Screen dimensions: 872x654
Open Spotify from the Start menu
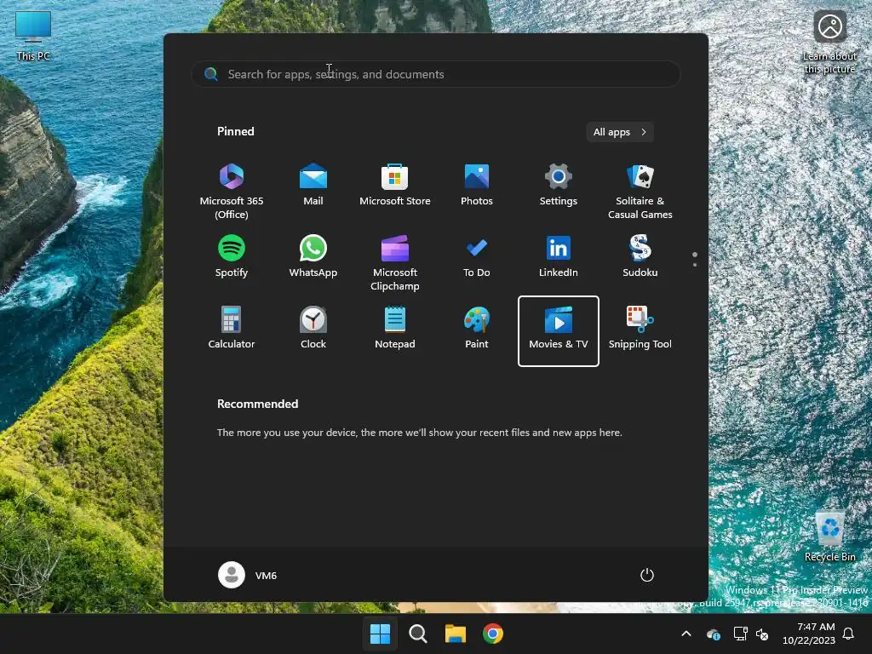coord(232,256)
